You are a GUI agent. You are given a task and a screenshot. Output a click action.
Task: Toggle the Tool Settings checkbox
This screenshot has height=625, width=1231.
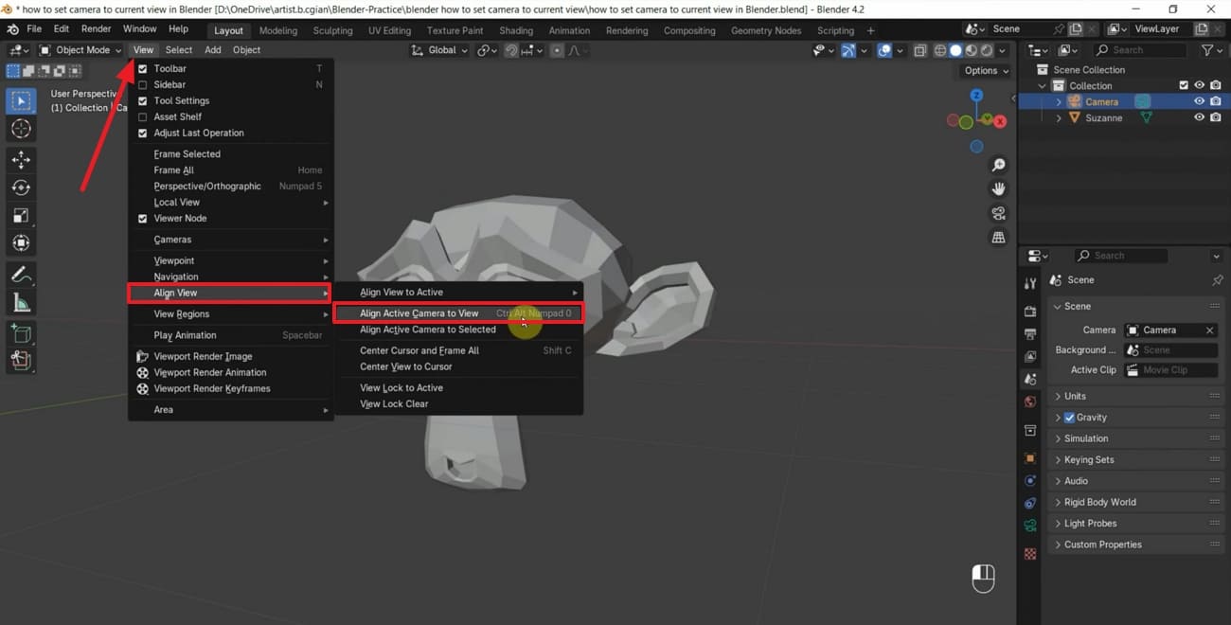click(x=143, y=101)
